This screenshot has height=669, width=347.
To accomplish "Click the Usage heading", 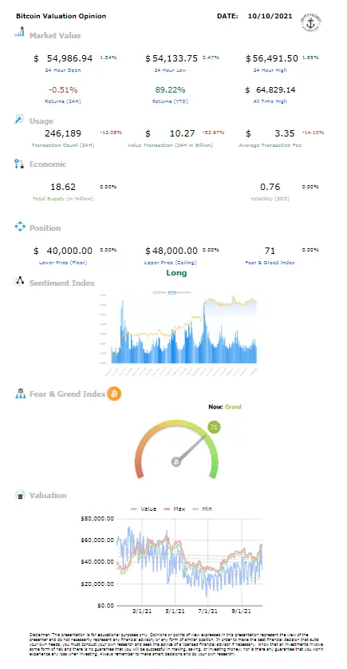I will [x=41, y=121].
